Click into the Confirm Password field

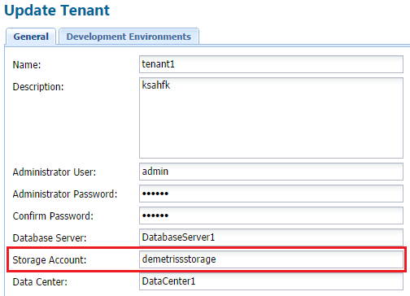coord(271,215)
